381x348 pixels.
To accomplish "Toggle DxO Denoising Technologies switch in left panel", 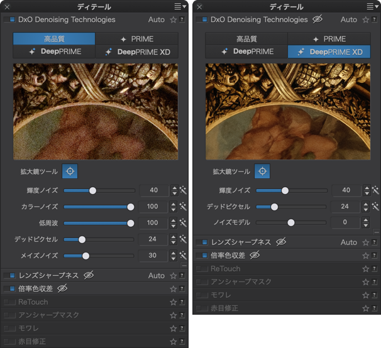I will [x=9, y=19].
